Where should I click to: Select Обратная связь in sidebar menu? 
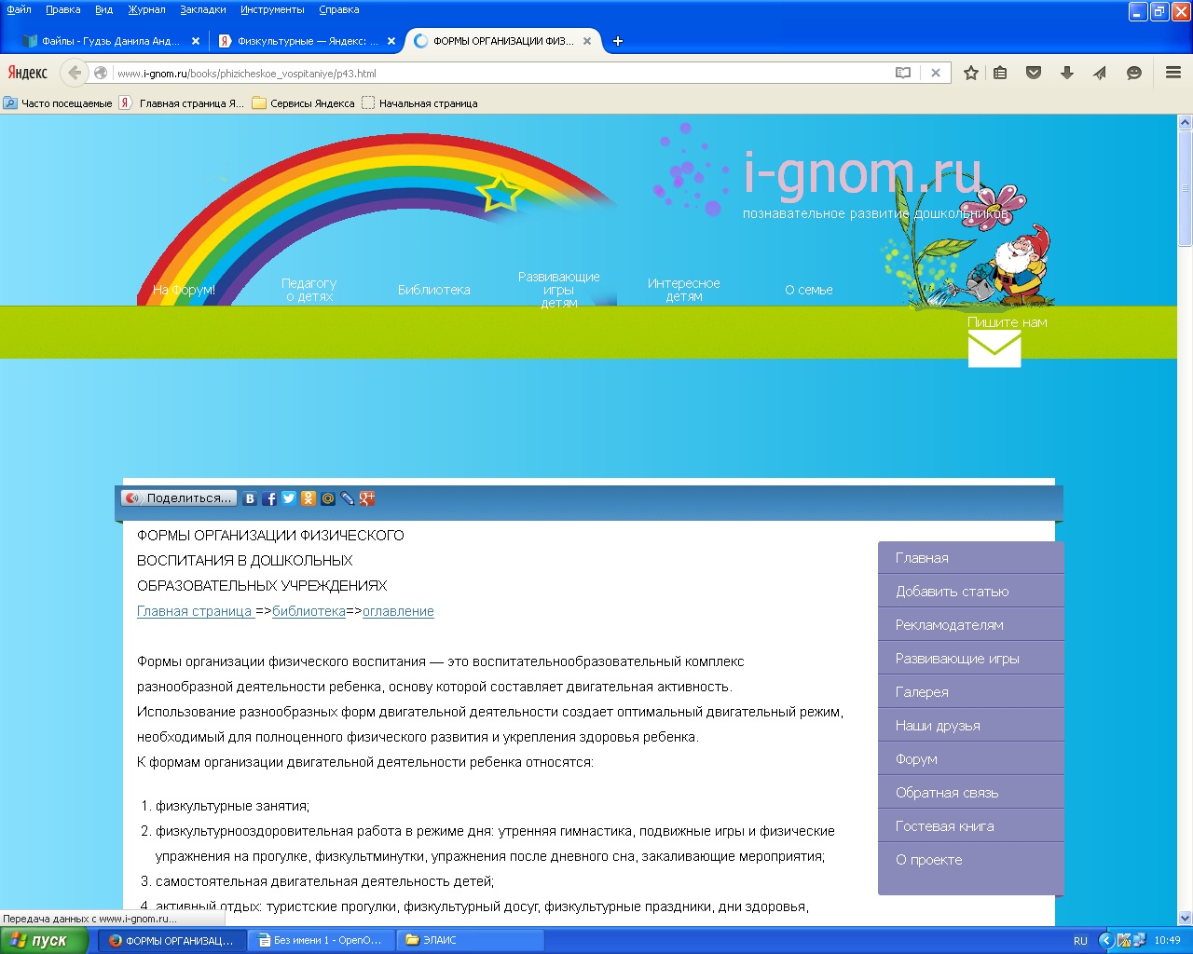[x=971, y=793]
